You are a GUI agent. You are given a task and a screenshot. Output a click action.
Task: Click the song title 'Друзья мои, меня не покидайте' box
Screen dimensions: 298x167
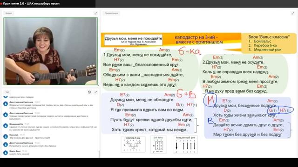click(134, 40)
